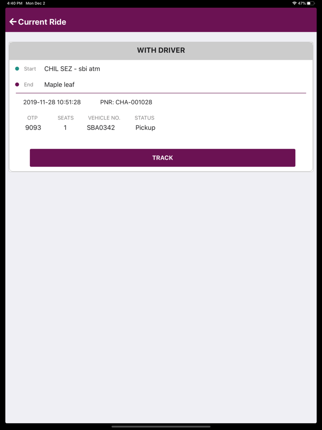
Task: Click the VEHICLE NO. column label
Action: (x=104, y=118)
